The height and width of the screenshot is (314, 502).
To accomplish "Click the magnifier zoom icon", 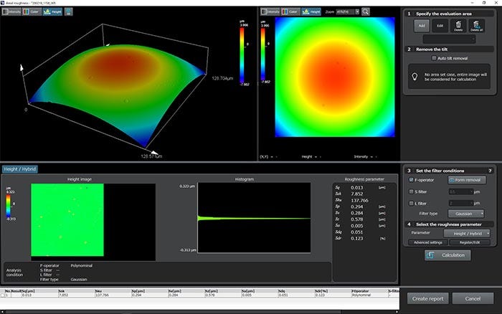I will click(366, 12).
